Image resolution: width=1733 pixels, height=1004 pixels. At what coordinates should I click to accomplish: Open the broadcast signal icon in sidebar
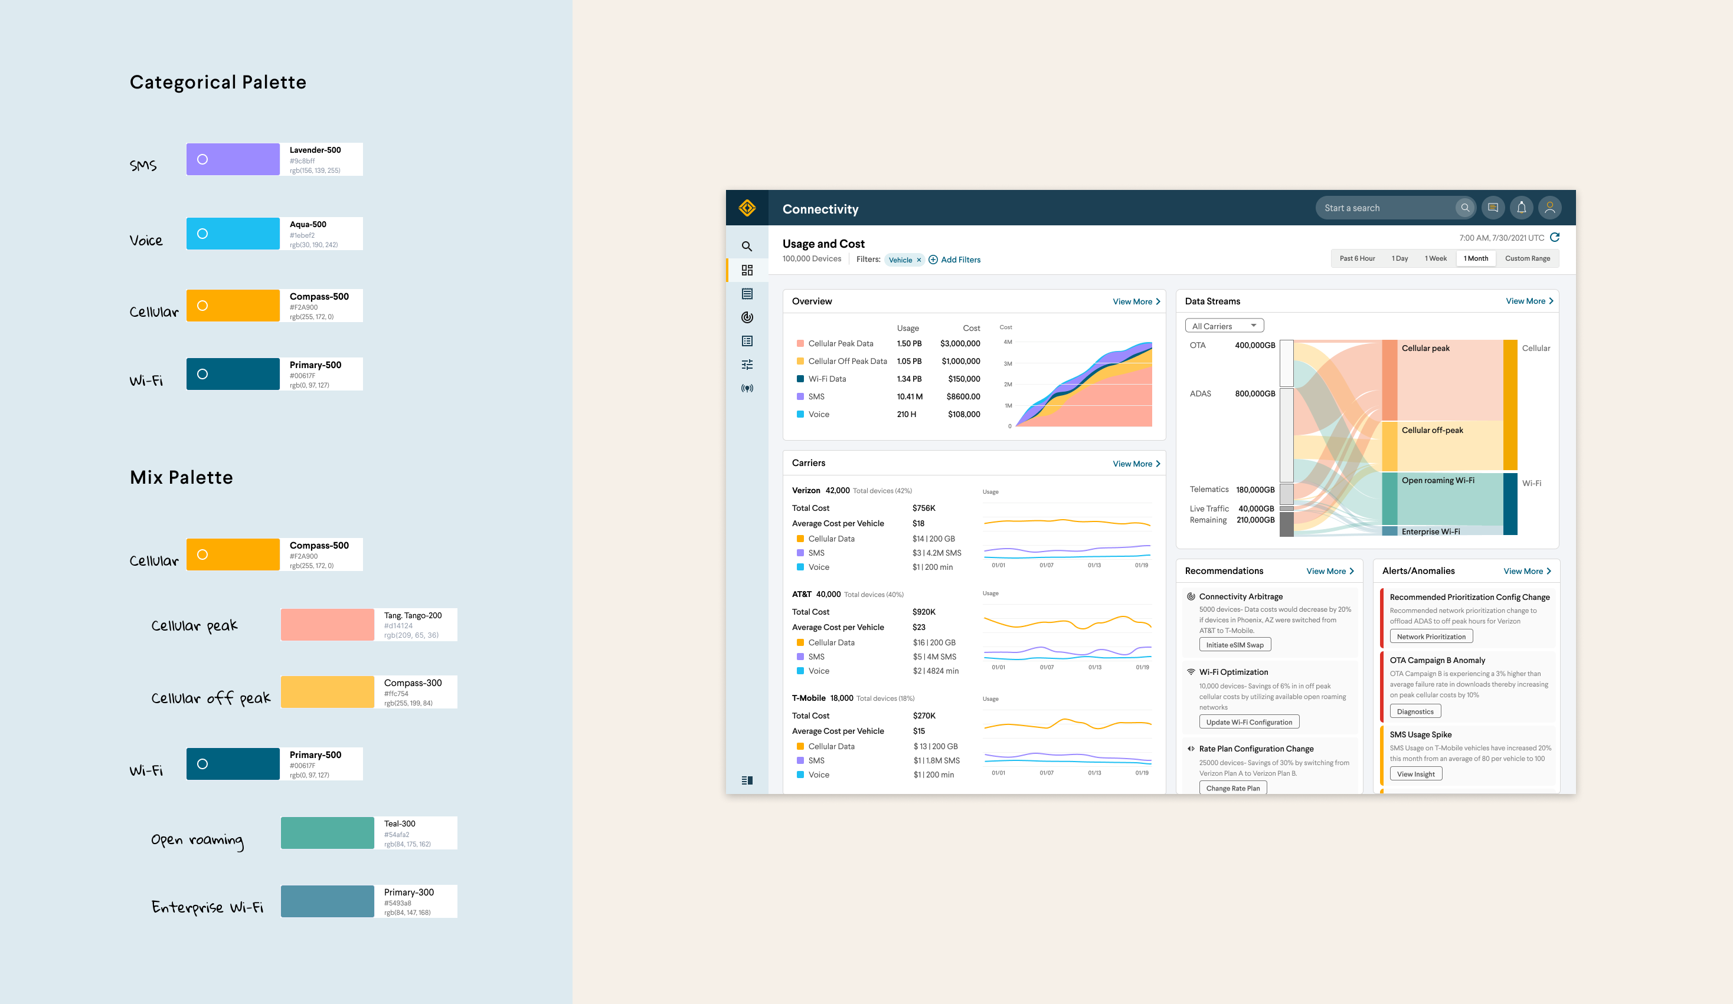pos(747,388)
